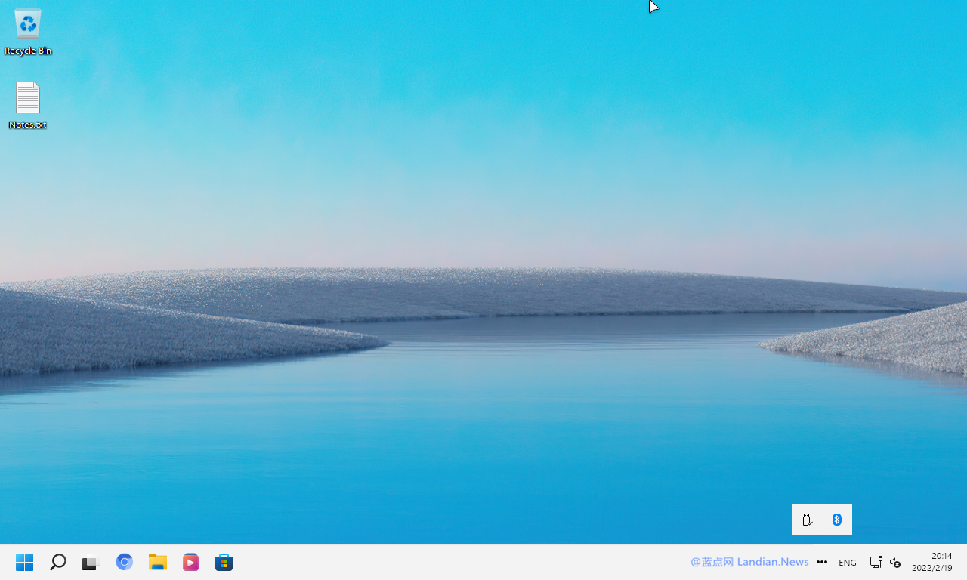Open the network status tray icon
This screenshot has height=580, width=967.
pos(876,562)
